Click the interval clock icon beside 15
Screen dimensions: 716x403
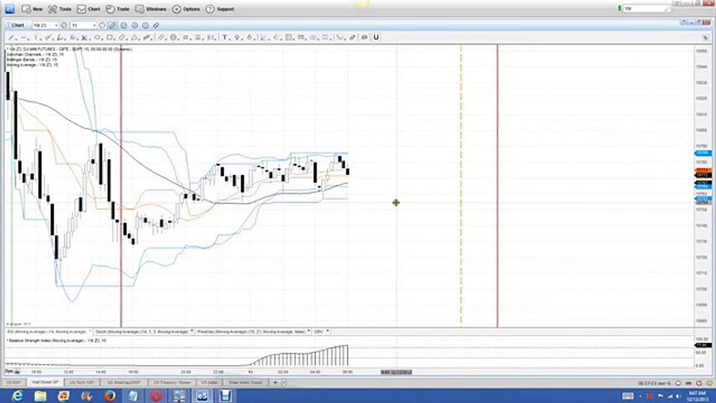tap(102, 25)
